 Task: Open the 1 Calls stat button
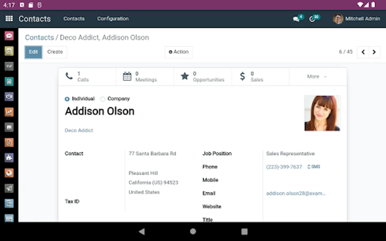pos(87,77)
